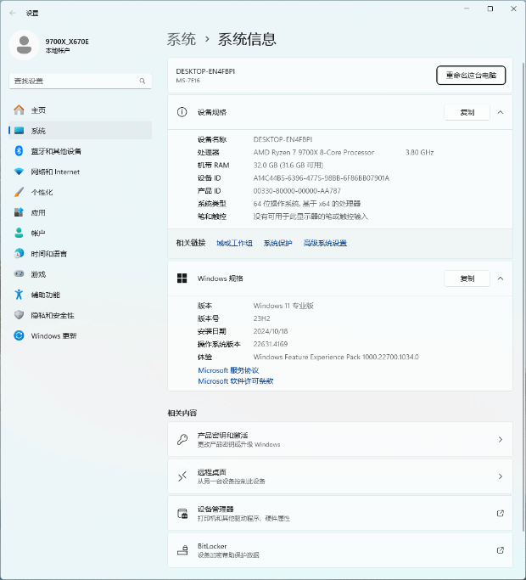526x580 pixels.
Task: Click the 系统 breadcrumb in the header
Action: click(x=181, y=39)
